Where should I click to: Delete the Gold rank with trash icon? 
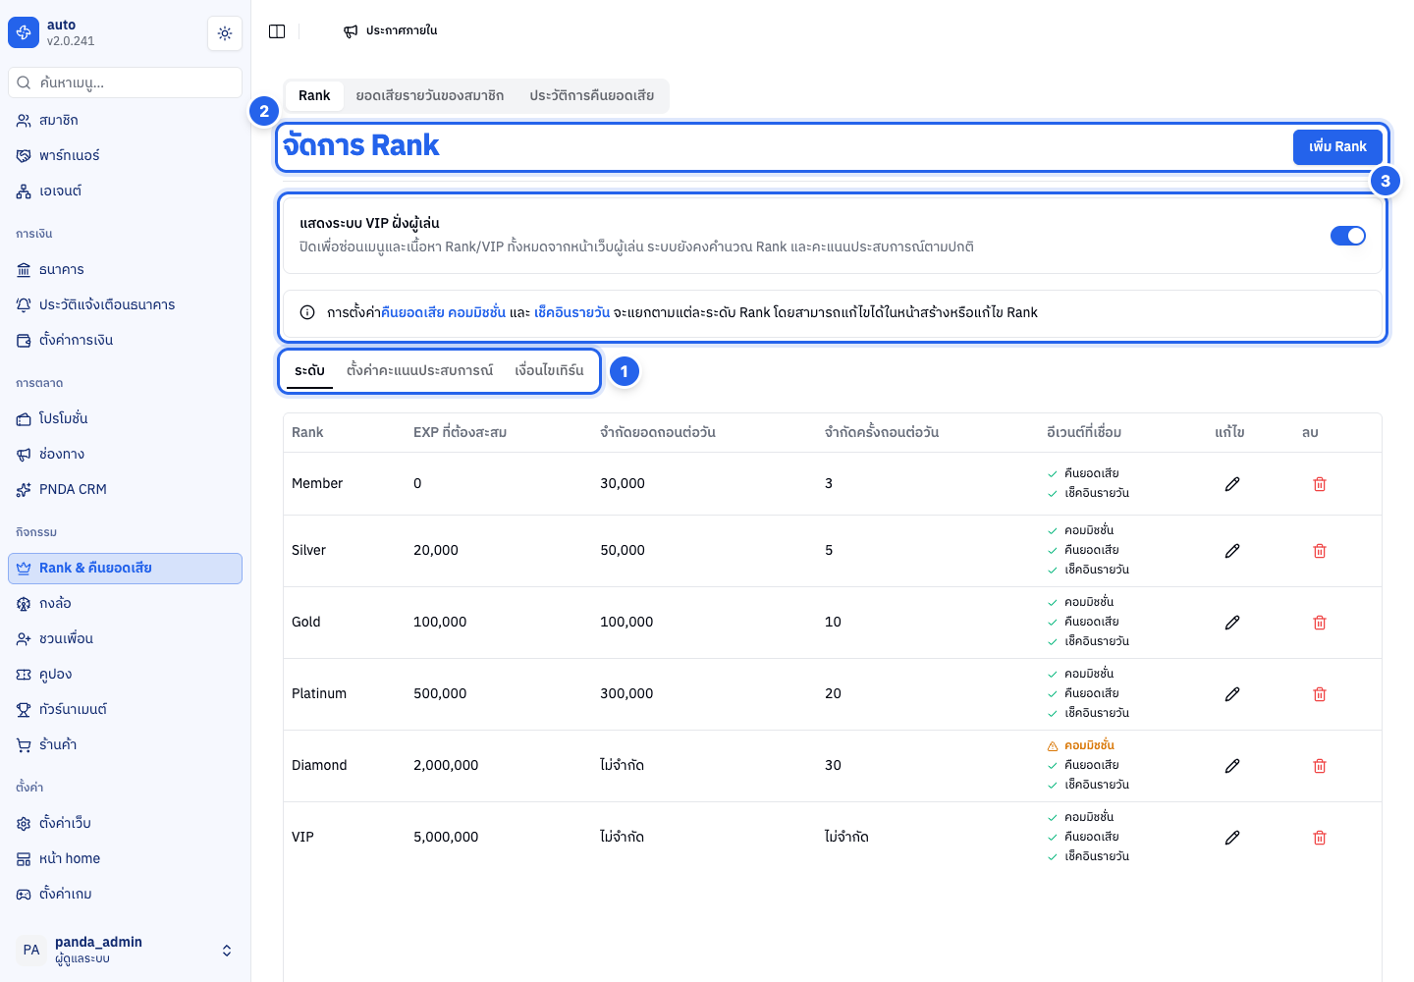click(1320, 623)
